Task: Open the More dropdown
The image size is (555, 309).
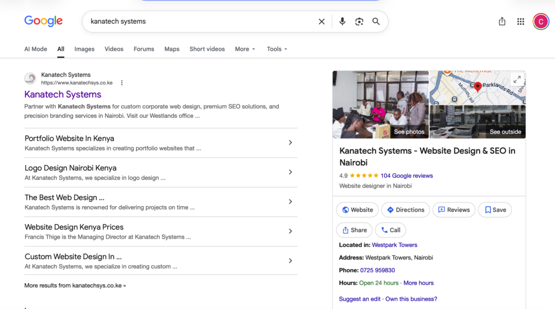Action: coord(245,49)
